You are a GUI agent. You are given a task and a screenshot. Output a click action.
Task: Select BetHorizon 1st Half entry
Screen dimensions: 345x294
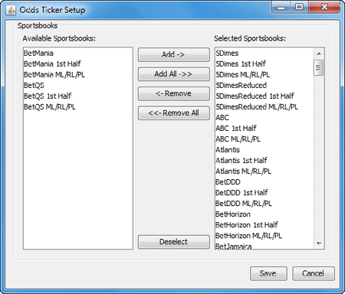click(264, 224)
